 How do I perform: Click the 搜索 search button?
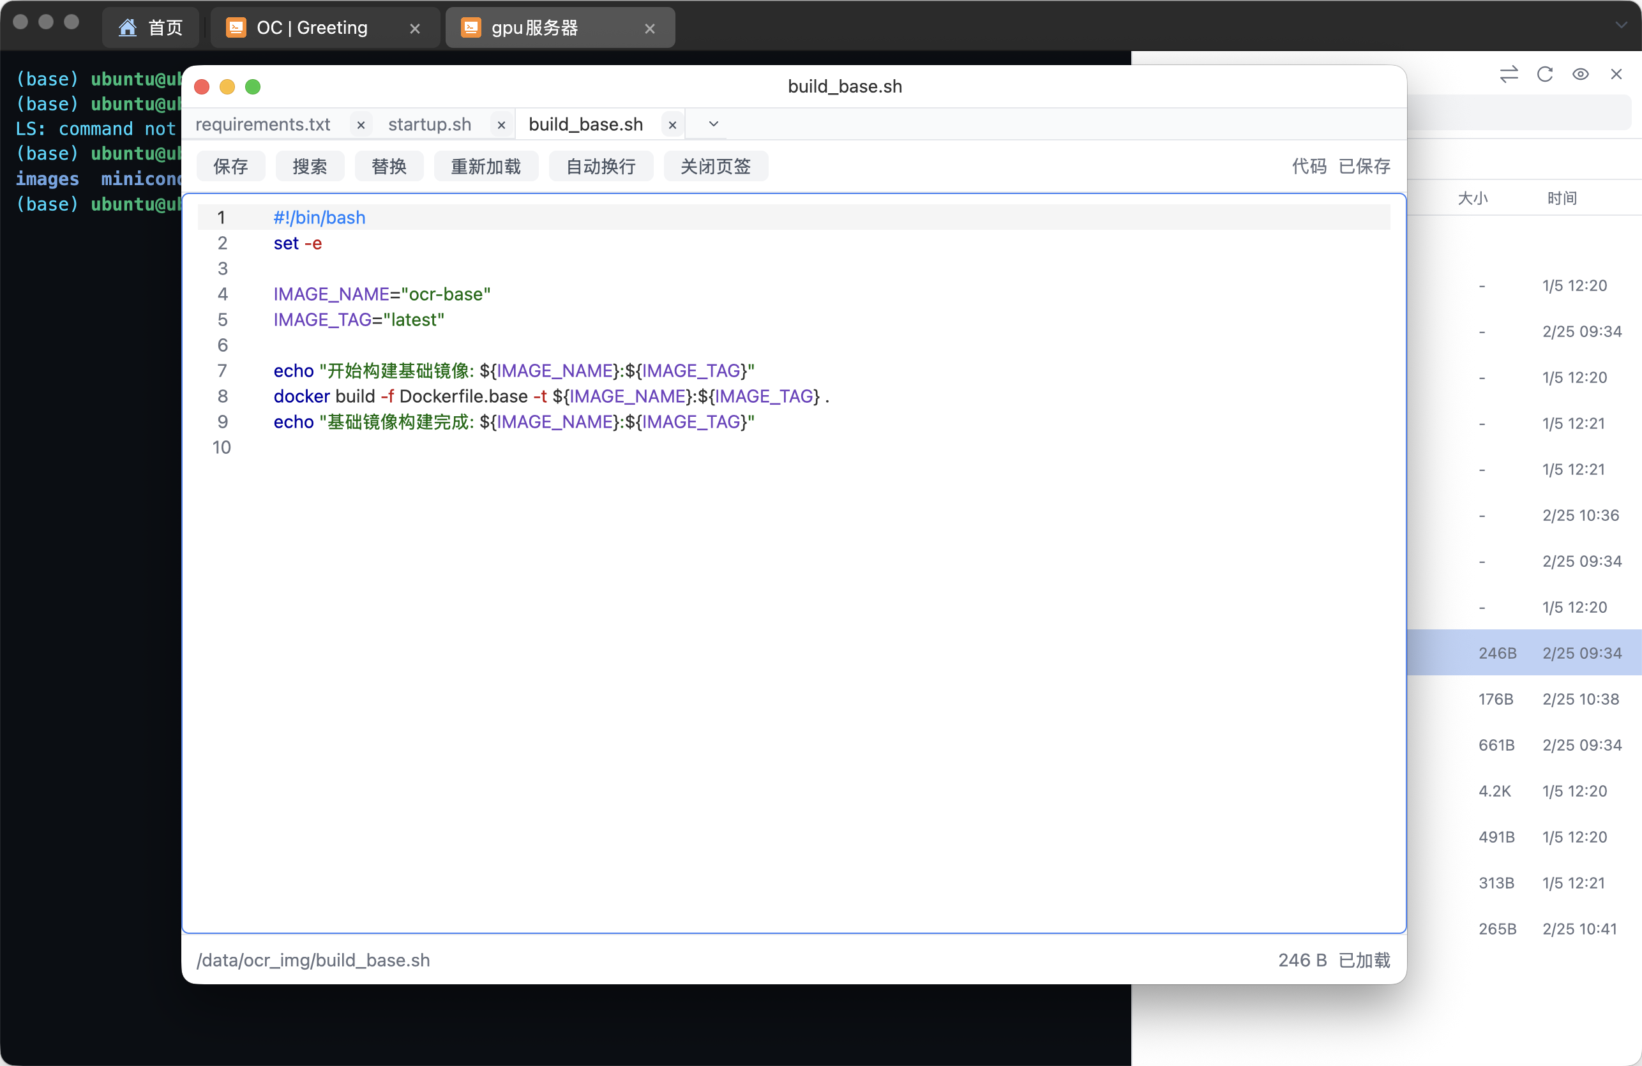click(310, 166)
